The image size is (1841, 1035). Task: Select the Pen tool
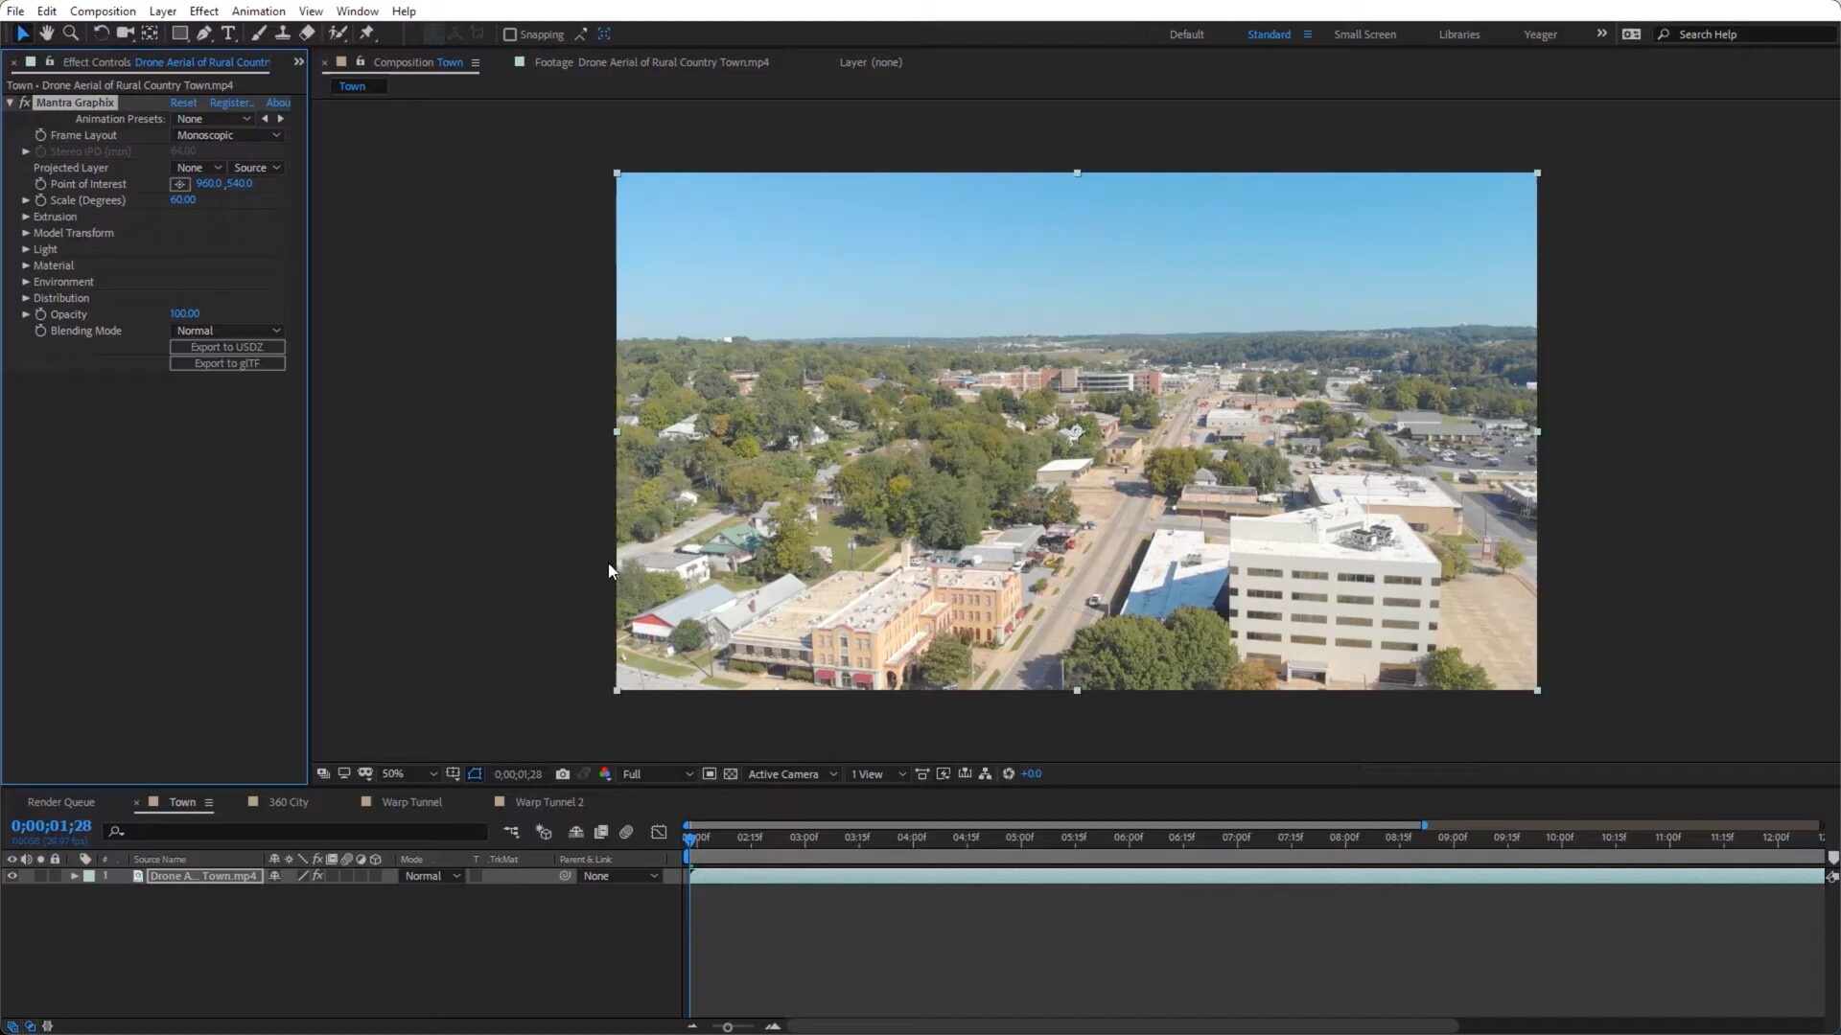pyautogui.click(x=204, y=34)
